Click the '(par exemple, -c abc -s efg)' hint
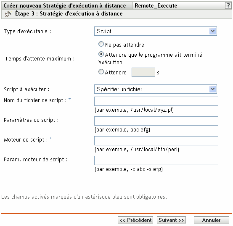This screenshot has width=233, height=226. tap(129, 169)
